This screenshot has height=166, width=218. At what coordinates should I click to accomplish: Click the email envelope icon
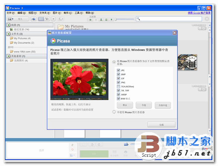click(x=115, y=152)
